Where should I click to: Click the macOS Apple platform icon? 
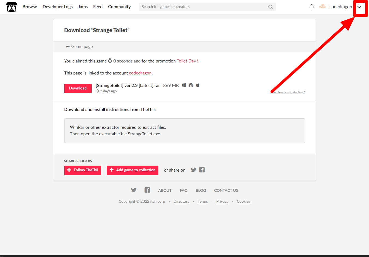pos(198,85)
